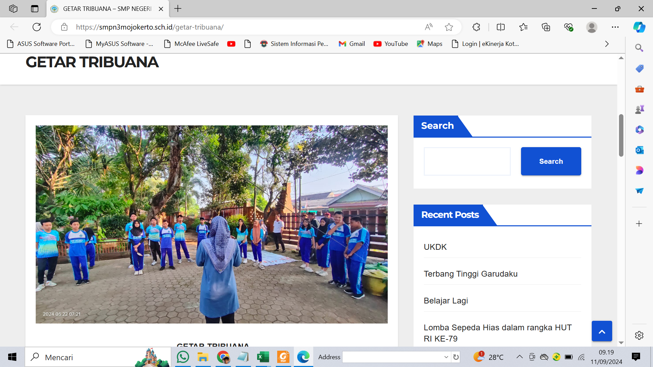Open the Terbang Tinggi Garudaku post
The width and height of the screenshot is (653, 367).
(x=470, y=274)
